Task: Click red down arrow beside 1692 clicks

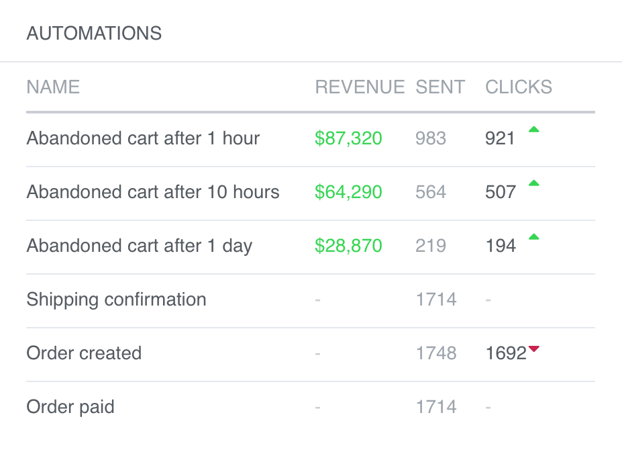Action: pyautogui.click(x=533, y=349)
